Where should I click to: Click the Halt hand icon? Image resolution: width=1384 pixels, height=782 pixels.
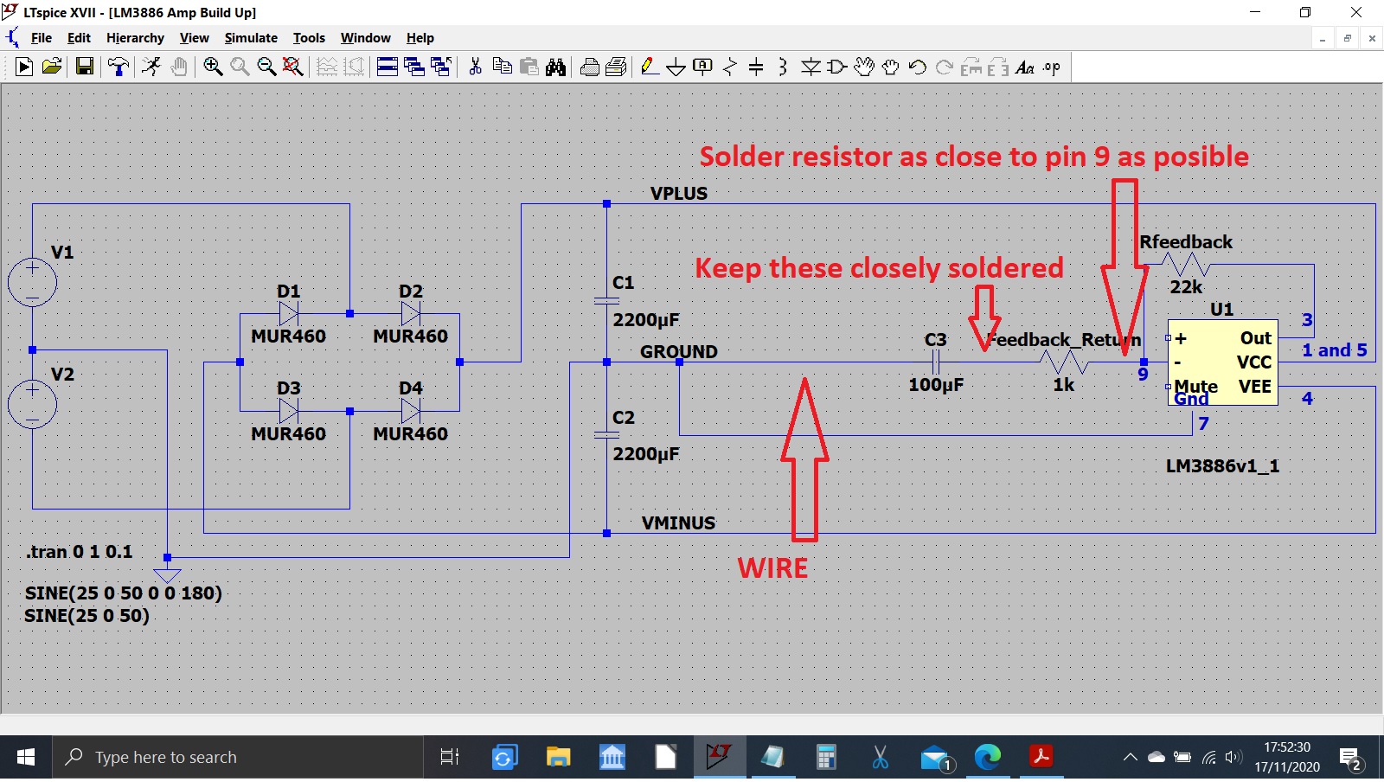click(x=179, y=67)
